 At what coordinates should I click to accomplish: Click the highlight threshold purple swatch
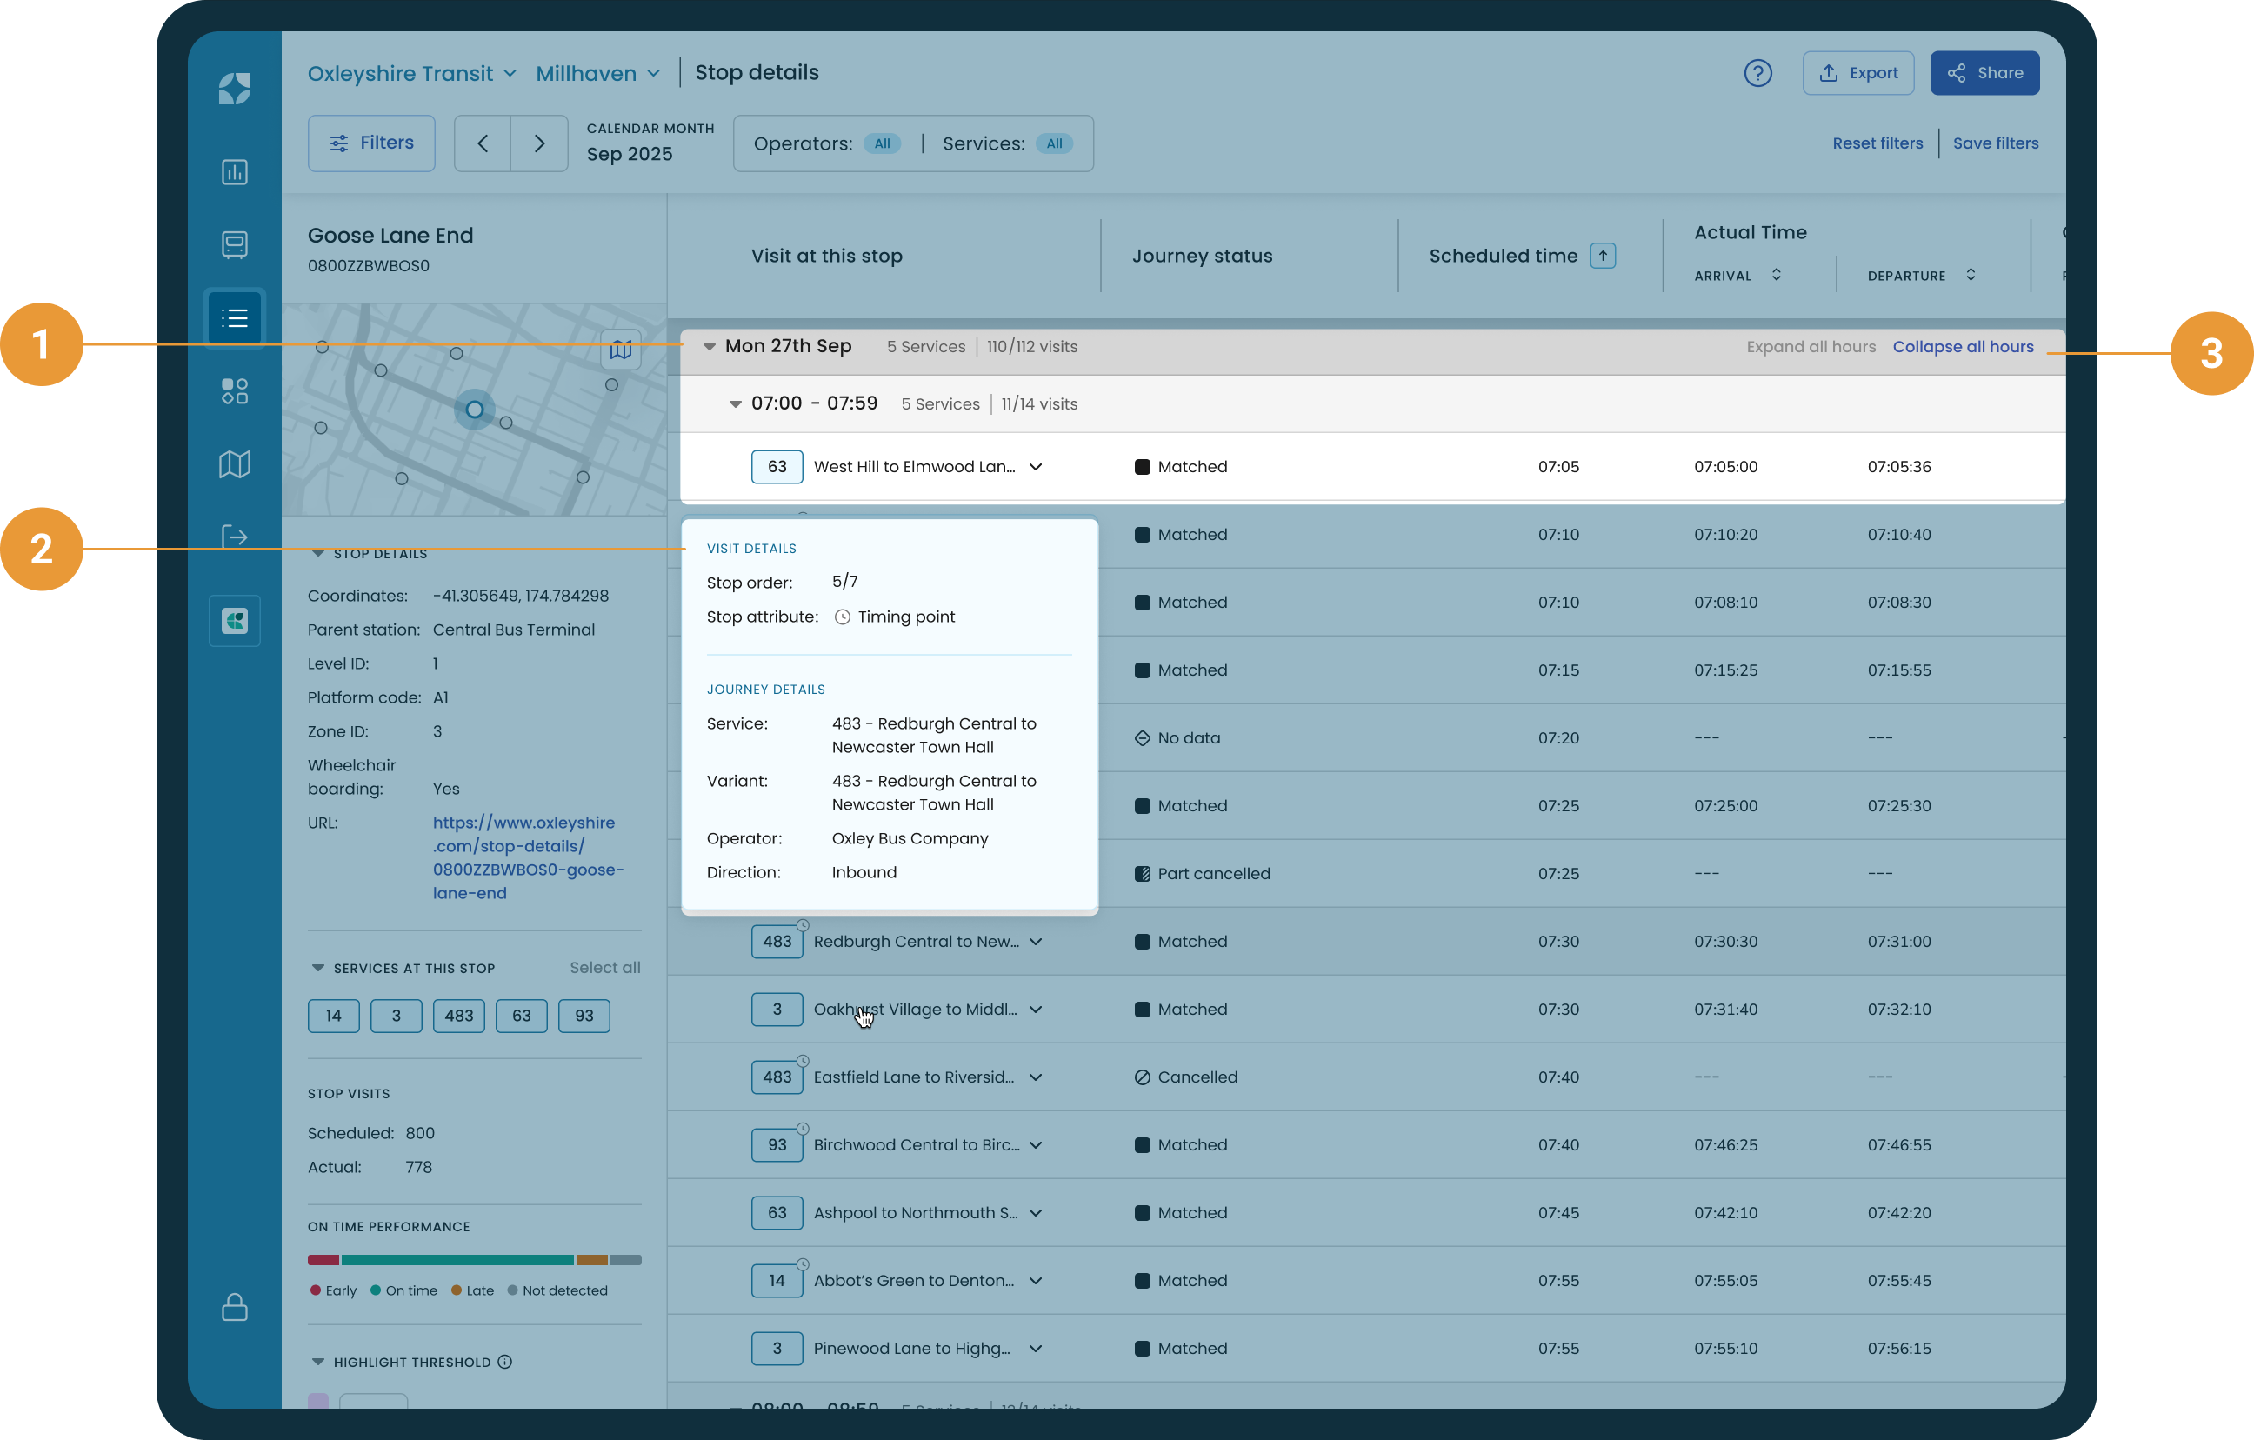[318, 1402]
